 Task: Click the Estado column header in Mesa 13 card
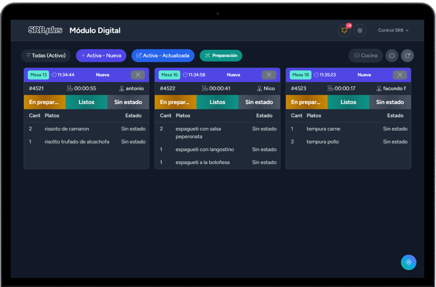coord(133,115)
